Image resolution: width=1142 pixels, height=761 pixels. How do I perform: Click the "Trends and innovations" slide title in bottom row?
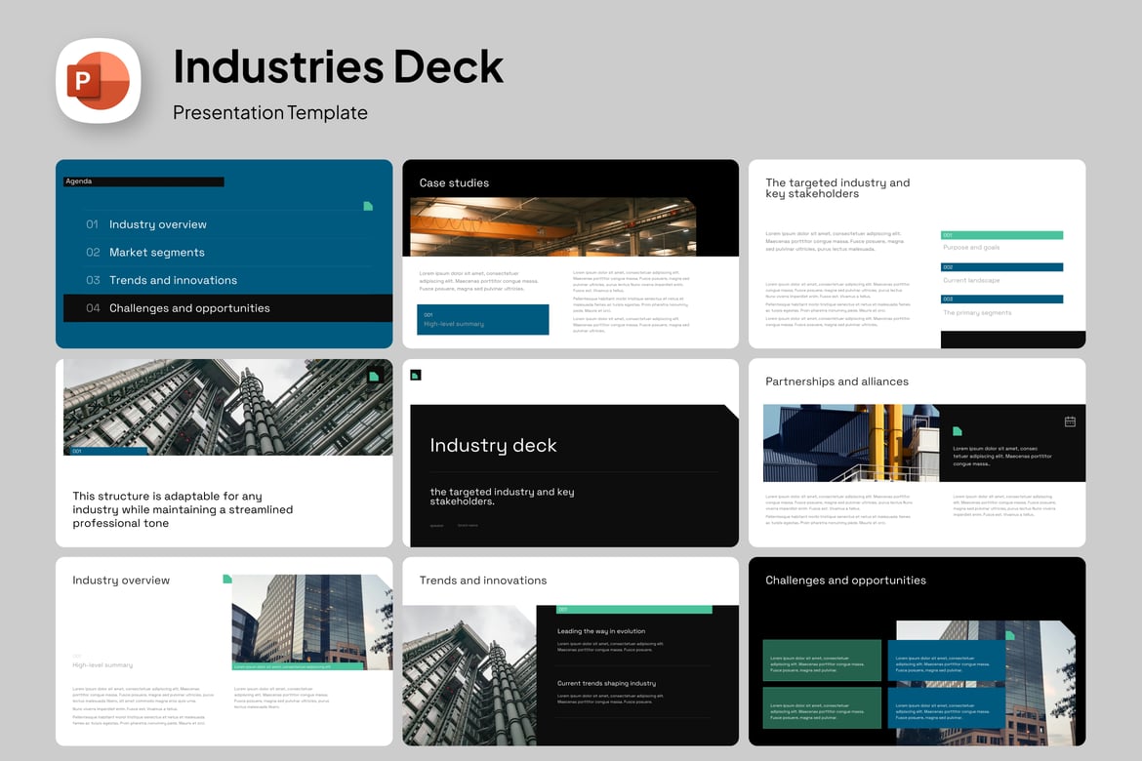coord(483,581)
